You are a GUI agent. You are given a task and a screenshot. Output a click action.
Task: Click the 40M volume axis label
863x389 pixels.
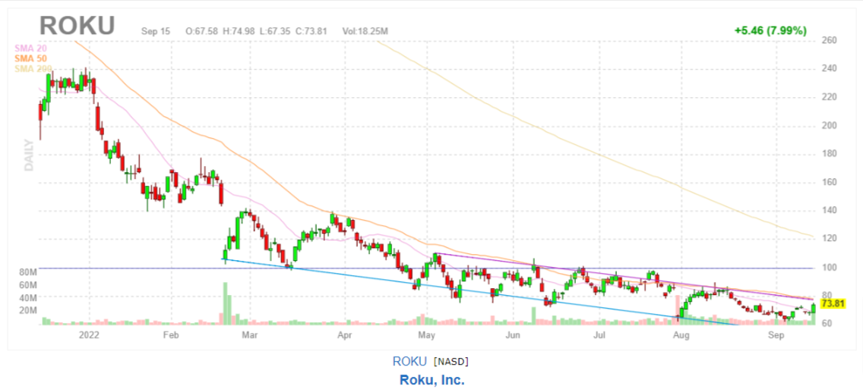click(27, 298)
